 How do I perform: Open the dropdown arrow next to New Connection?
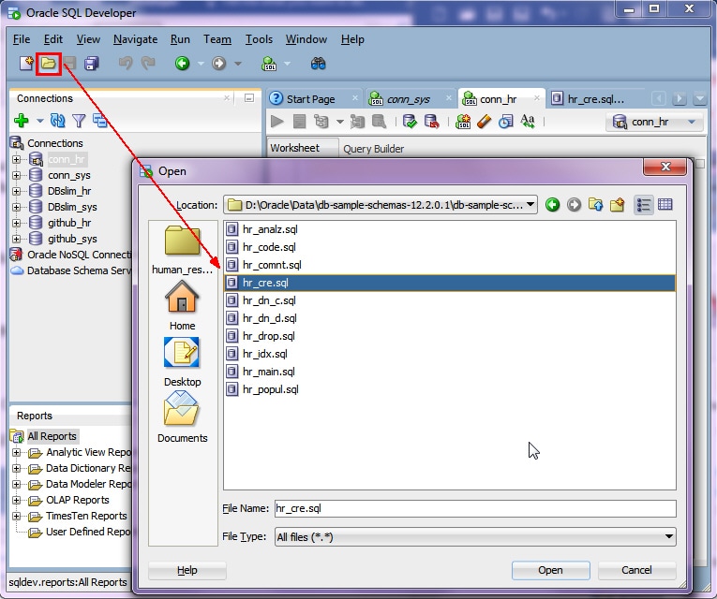click(39, 121)
